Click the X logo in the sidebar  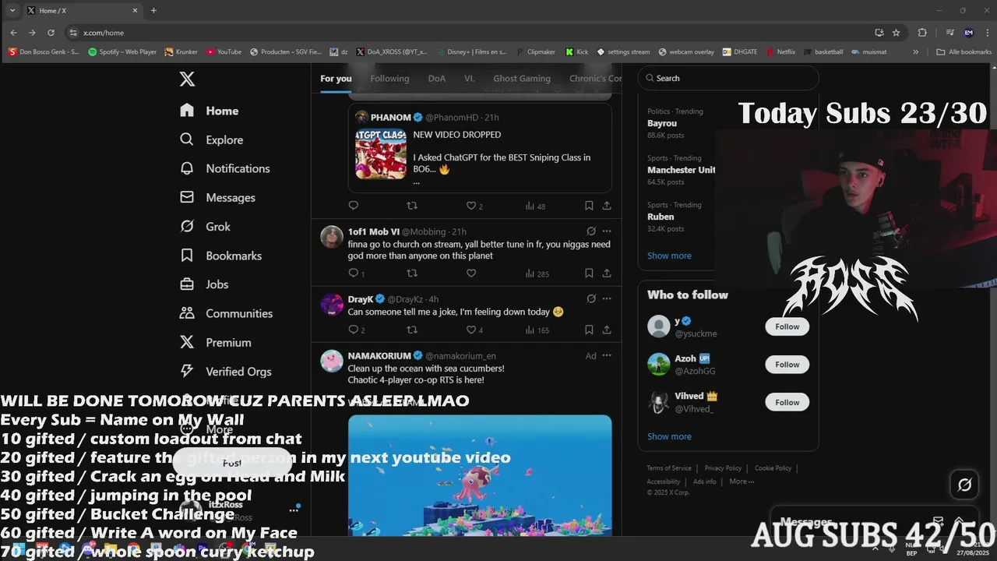[x=187, y=79]
